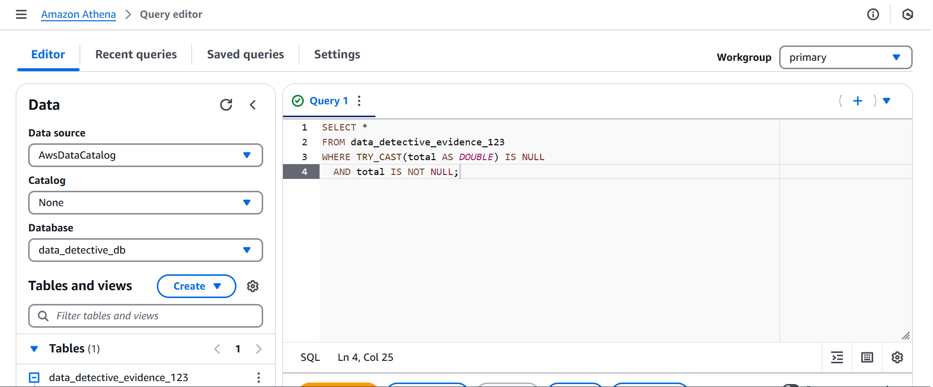This screenshot has width=933, height=387.
Task: Click the Filter tables and views field
Action: [x=145, y=316]
